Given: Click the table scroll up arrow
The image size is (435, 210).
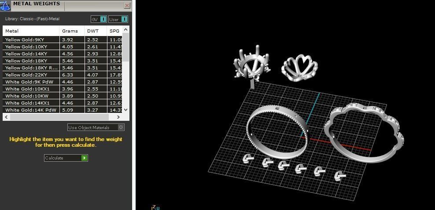Looking at the screenshot, I should click(x=125, y=29).
